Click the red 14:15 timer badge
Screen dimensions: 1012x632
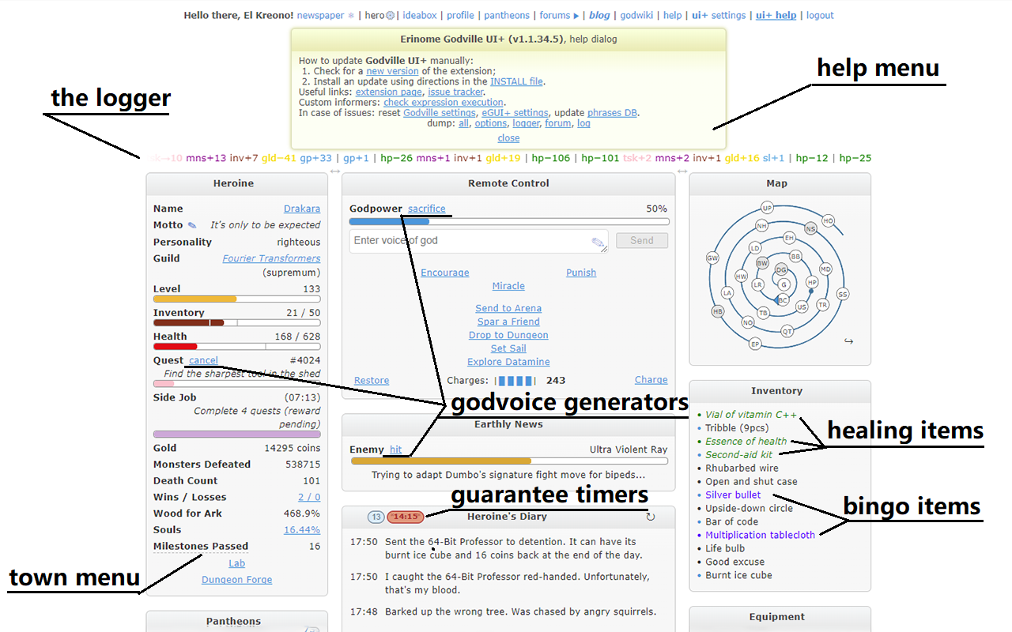405,517
